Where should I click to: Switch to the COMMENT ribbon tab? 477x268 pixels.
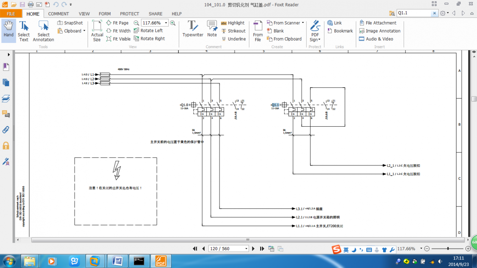[59, 14]
